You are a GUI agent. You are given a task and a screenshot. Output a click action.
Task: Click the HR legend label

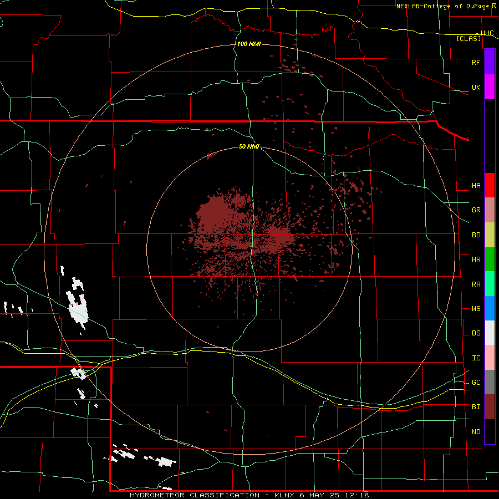point(476,259)
